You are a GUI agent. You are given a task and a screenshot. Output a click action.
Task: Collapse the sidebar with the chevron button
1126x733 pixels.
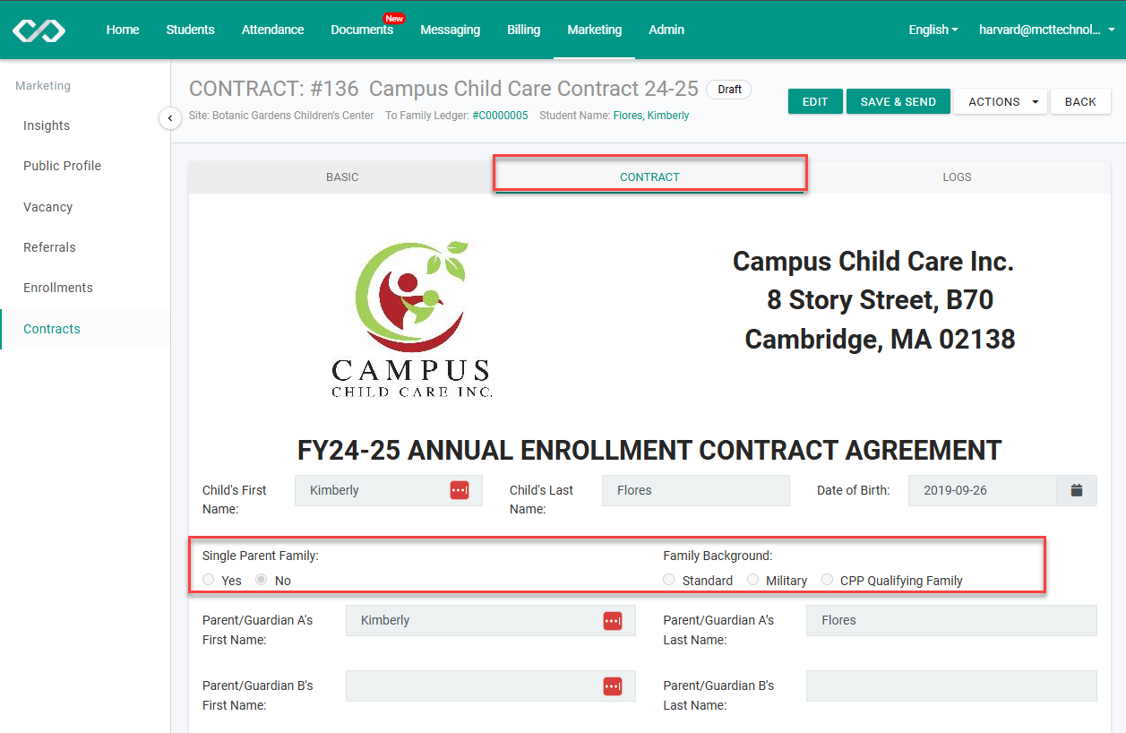pyautogui.click(x=170, y=117)
